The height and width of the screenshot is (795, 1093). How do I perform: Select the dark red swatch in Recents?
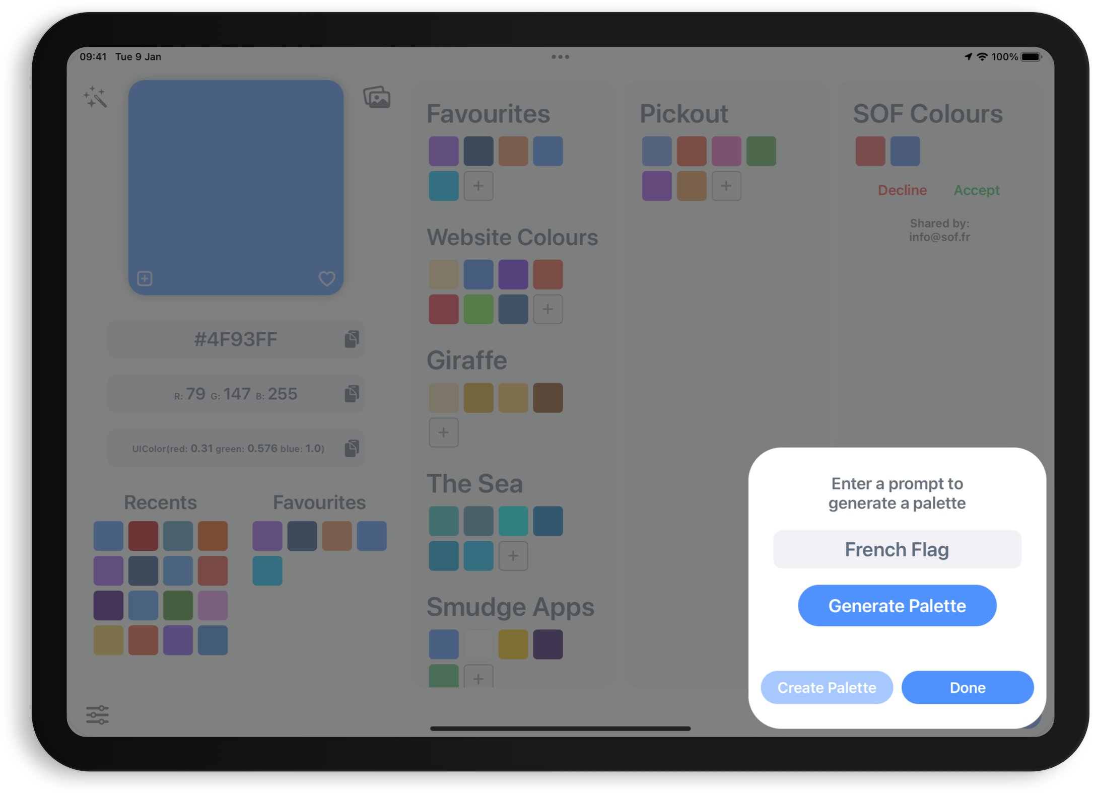pos(143,536)
